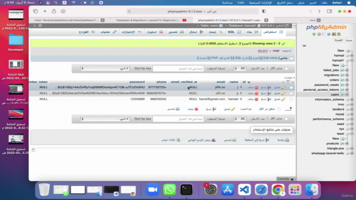Image resolution: width=356 pixels, height=200 pixels.
Task: Click the Safari address bar
Action: [192, 11]
